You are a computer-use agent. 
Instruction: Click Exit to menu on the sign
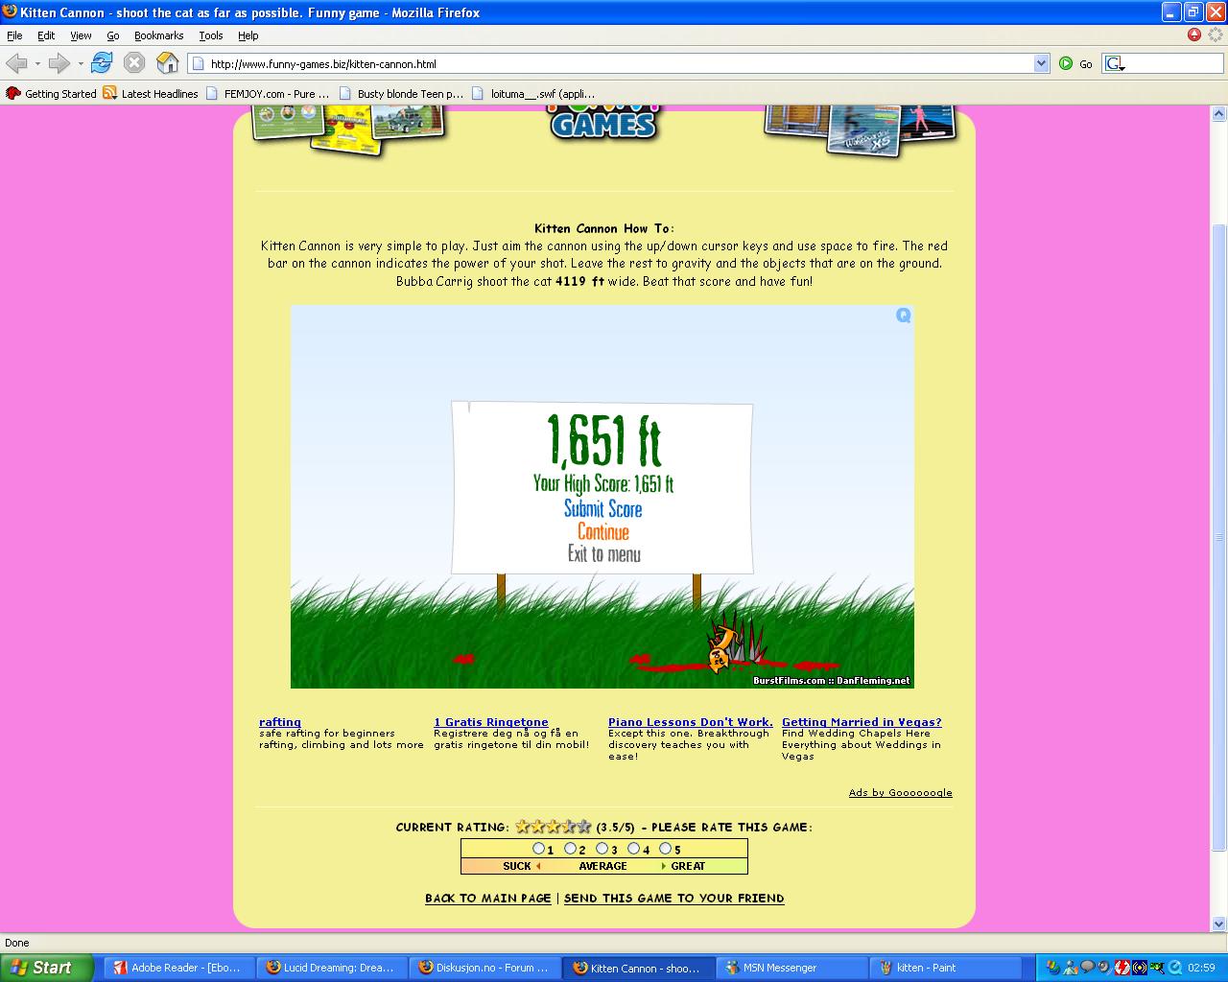[x=603, y=554]
